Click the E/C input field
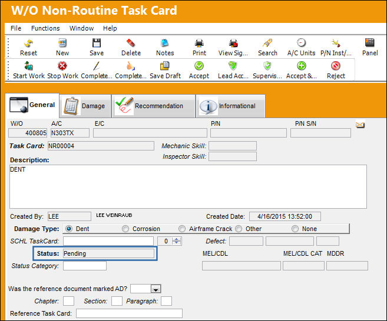Image resolution: width=387 pixels, height=321 pixels. click(150, 133)
